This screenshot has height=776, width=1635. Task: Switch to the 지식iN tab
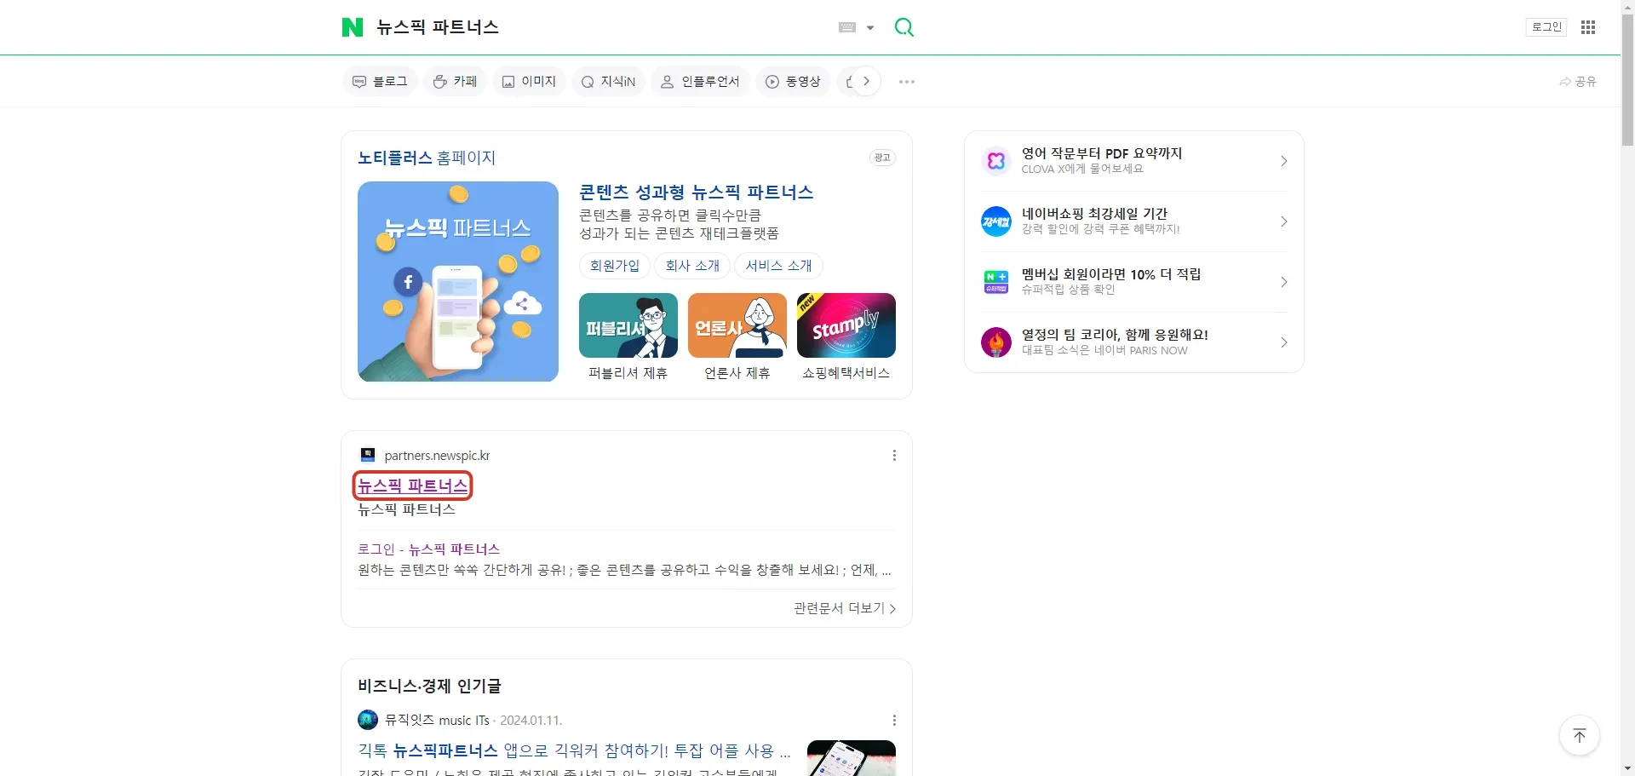(x=608, y=82)
